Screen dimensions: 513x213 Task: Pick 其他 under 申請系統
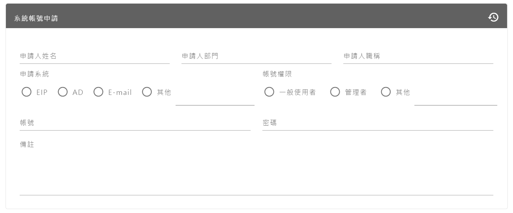coord(147,92)
